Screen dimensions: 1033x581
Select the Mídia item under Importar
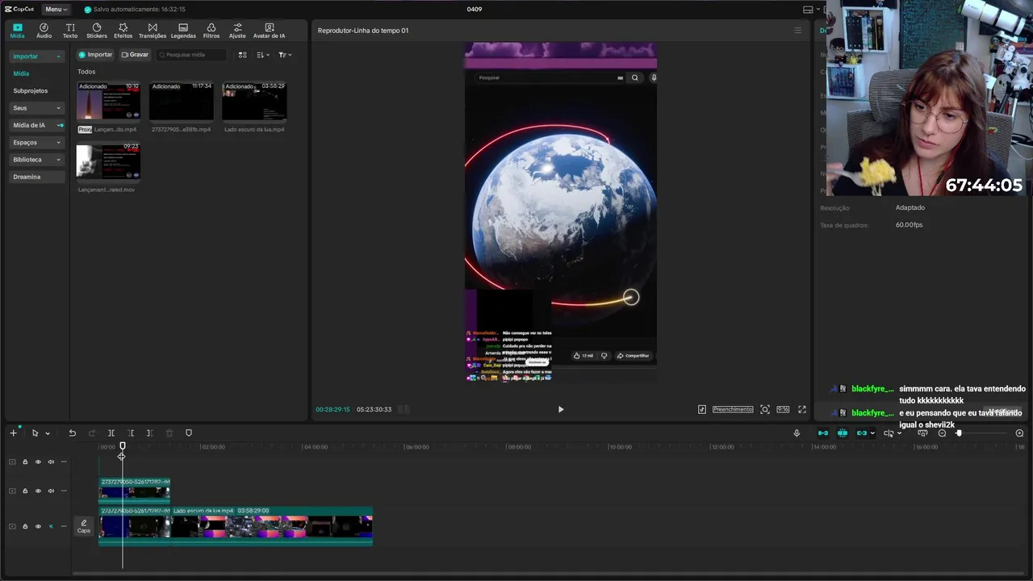click(x=21, y=73)
